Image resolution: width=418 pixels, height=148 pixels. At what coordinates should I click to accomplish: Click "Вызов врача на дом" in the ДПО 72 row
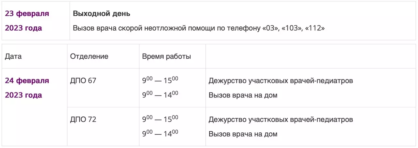(x=243, y=134)
